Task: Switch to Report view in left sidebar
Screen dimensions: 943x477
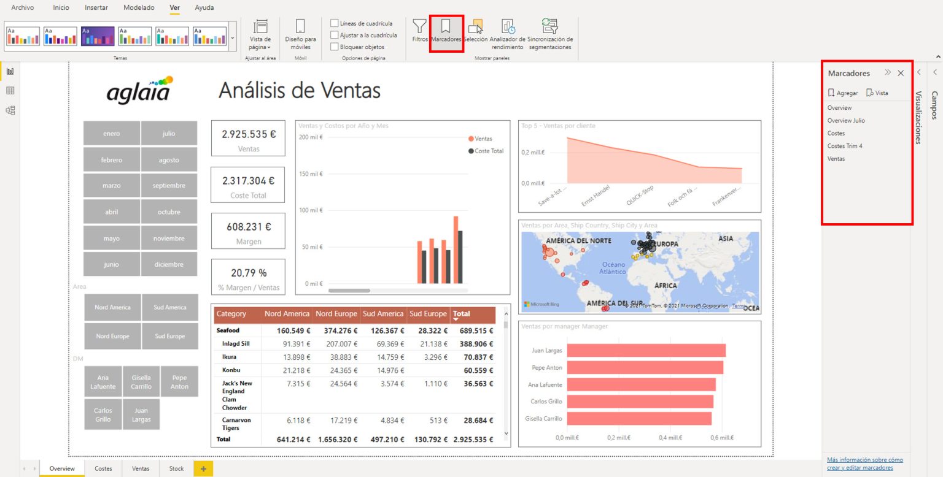Action: point(9,71)
